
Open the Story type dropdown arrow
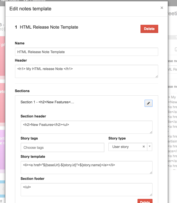click(x=149, y=147)
